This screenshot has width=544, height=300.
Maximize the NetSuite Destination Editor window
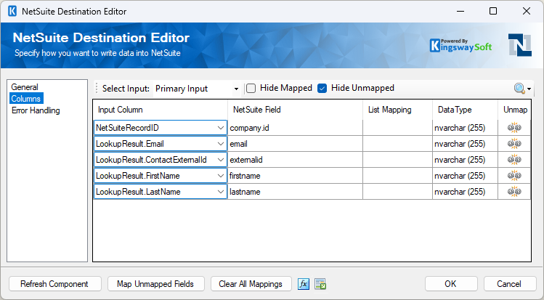[x=493, y=11]
